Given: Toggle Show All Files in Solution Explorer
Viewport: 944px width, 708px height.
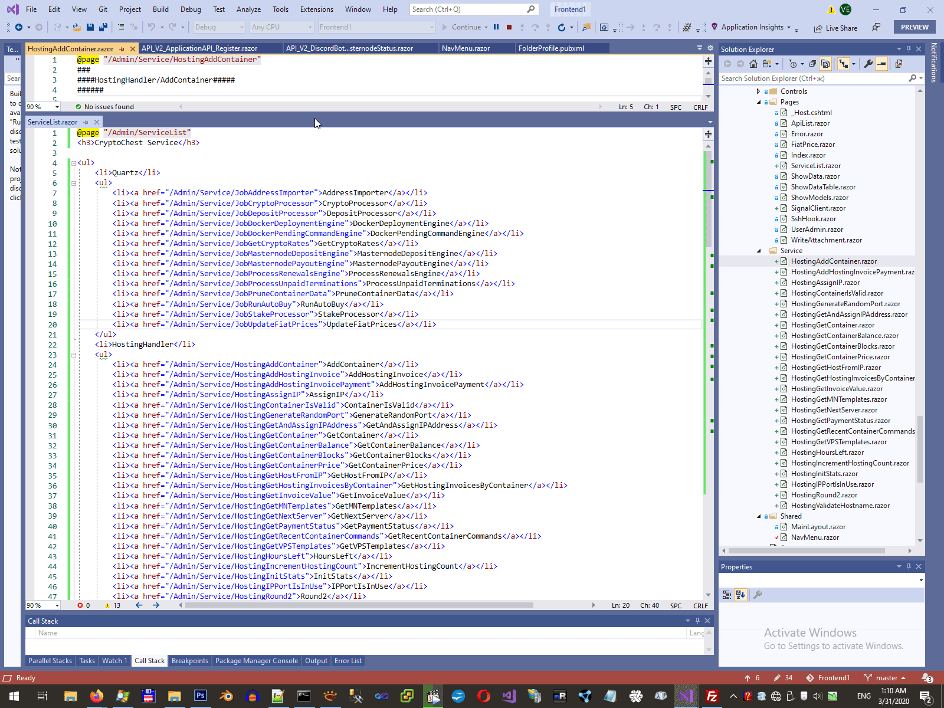Looking at the screenshot, I should tap(825, 64).
